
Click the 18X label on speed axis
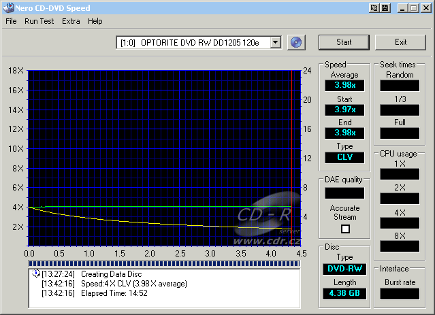tap(16, 71)
